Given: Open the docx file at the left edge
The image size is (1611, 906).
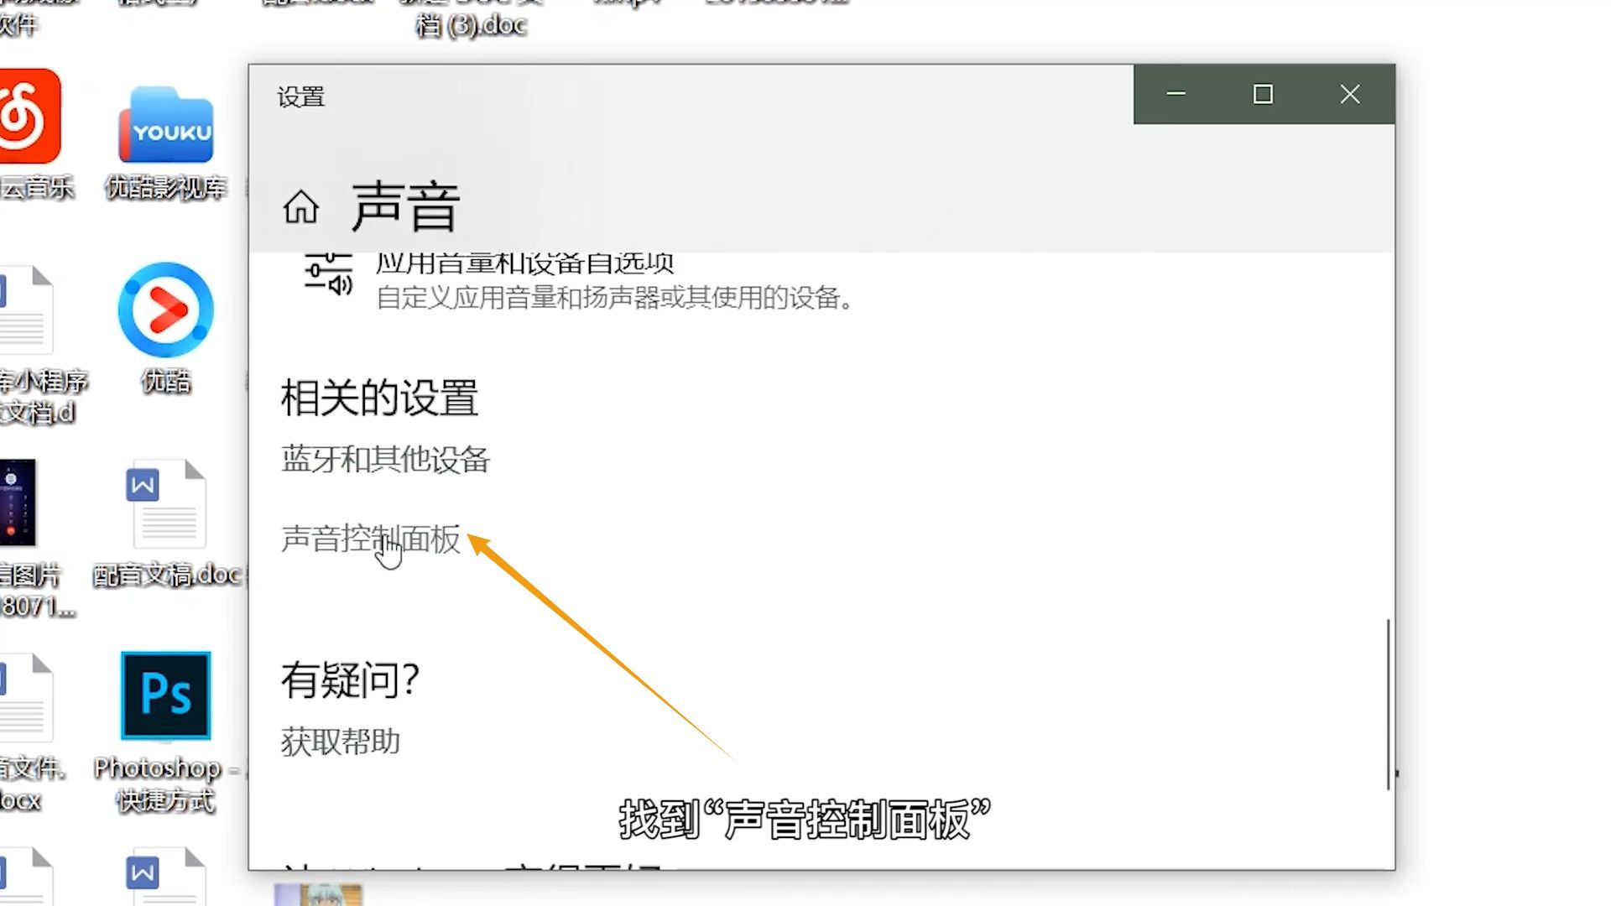Looking at the screenshot, I should click(25, 698).
